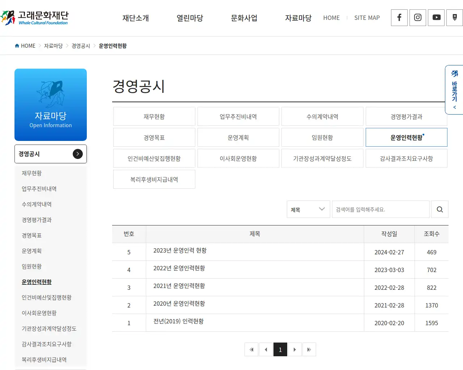Click the search magnifier icon

tap(439, 209)
